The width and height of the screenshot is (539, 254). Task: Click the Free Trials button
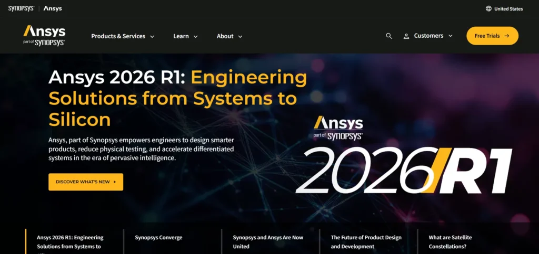tap(492, 36)
